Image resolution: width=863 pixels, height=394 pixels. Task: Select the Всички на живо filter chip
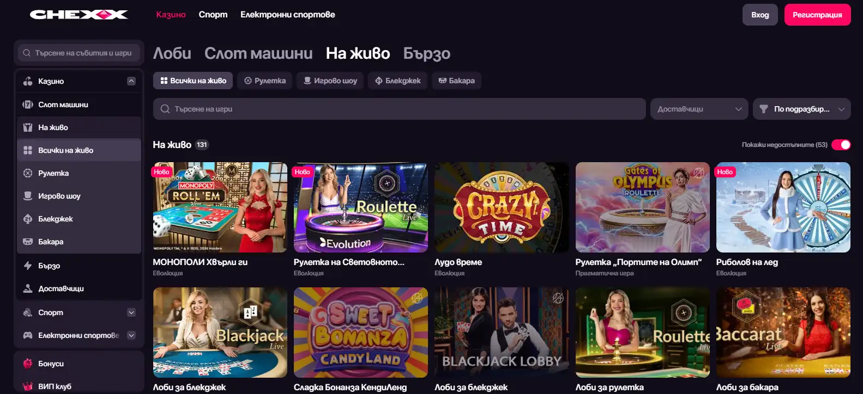(x=193, y=81)
